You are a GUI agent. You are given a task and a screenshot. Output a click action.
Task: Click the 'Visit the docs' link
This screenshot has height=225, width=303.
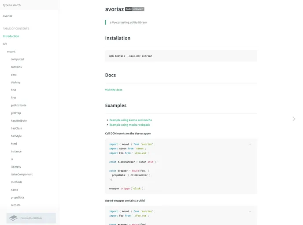point(114,90)
